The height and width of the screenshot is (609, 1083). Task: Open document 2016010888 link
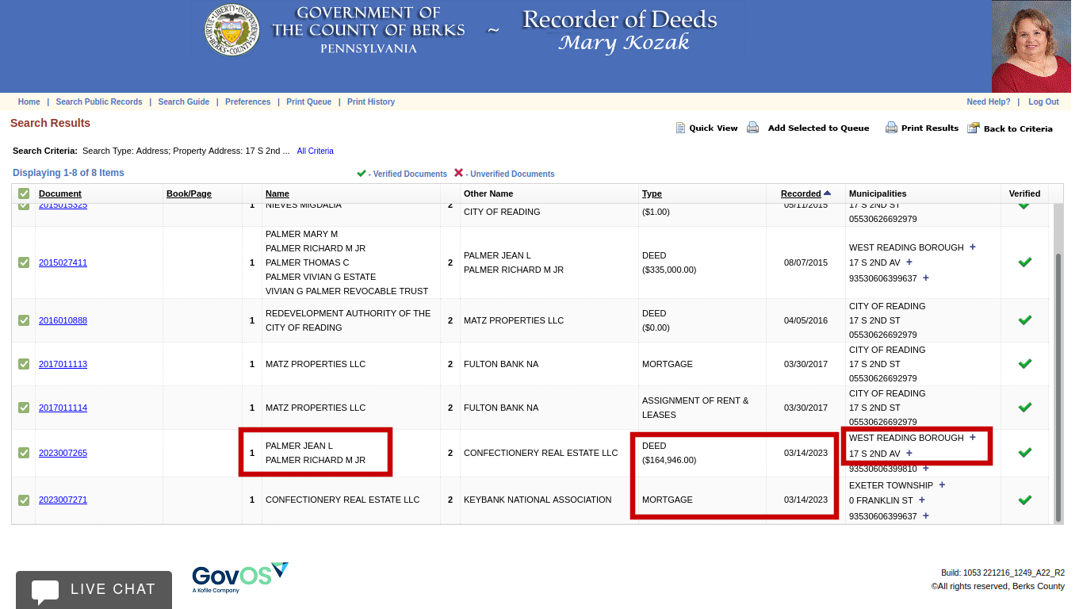(63, 320)
